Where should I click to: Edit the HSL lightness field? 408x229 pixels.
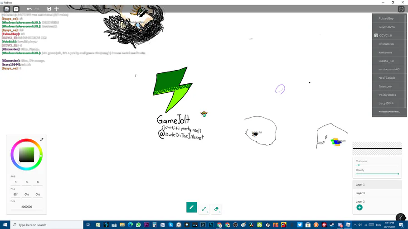pyautogui.click(x=38, y=195)
